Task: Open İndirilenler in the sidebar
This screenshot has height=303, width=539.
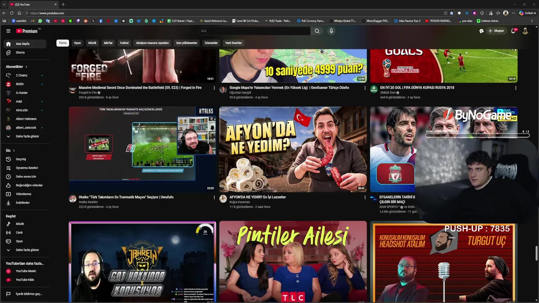Action: (25, 202)
